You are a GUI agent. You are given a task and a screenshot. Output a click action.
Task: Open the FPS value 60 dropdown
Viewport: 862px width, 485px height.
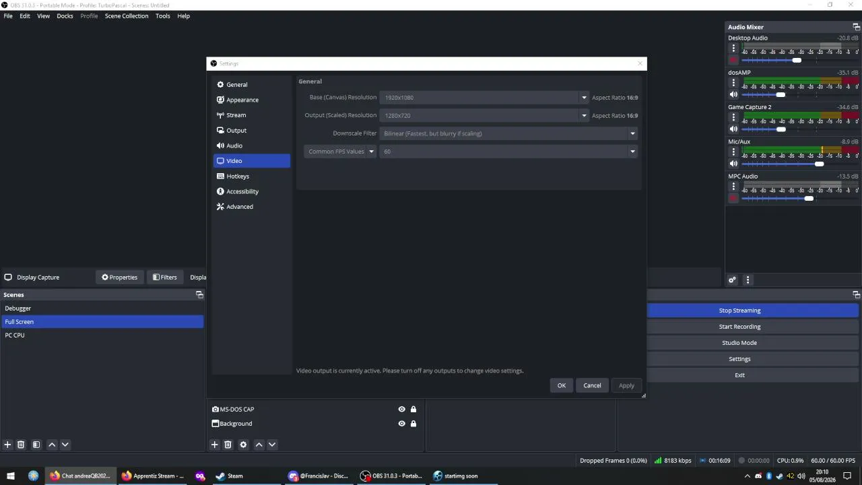tap(508, 152)
